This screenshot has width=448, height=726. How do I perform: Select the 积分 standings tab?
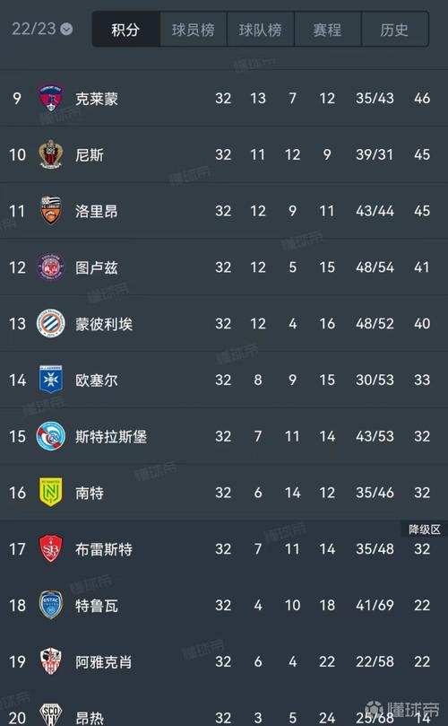point(125,30)
